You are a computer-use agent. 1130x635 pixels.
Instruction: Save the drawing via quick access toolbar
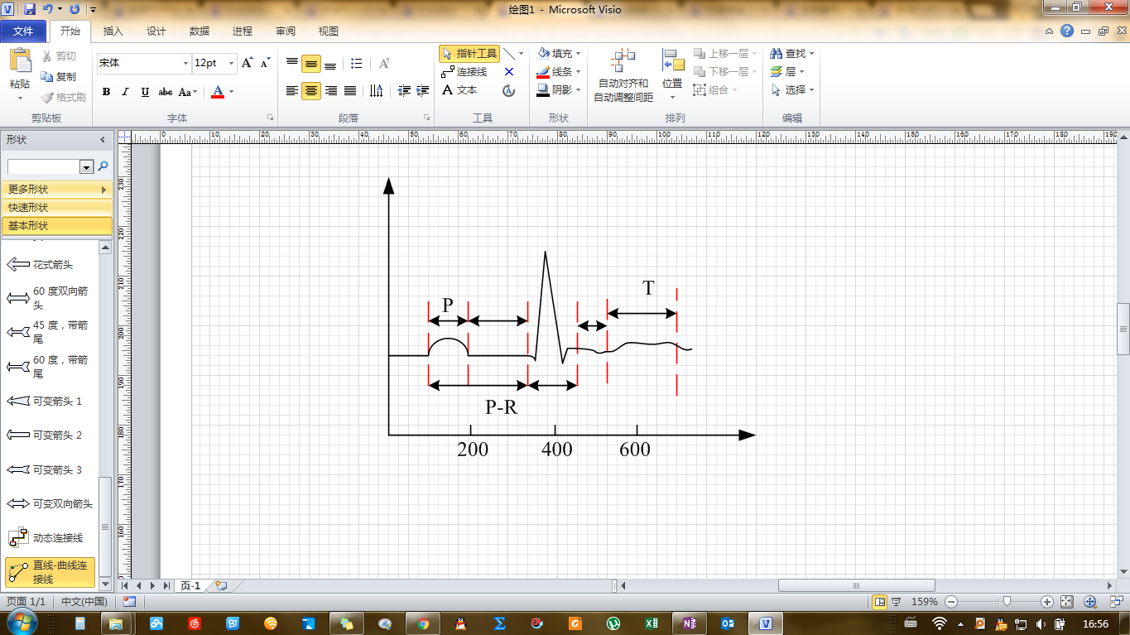tap(30, 10)
